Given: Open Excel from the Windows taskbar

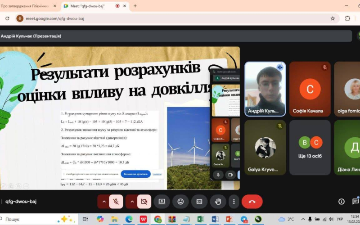Looking at the screenshot, I should (x=201, y=219).
